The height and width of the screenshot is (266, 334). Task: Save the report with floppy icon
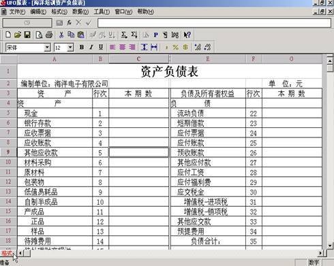point(27,35)
